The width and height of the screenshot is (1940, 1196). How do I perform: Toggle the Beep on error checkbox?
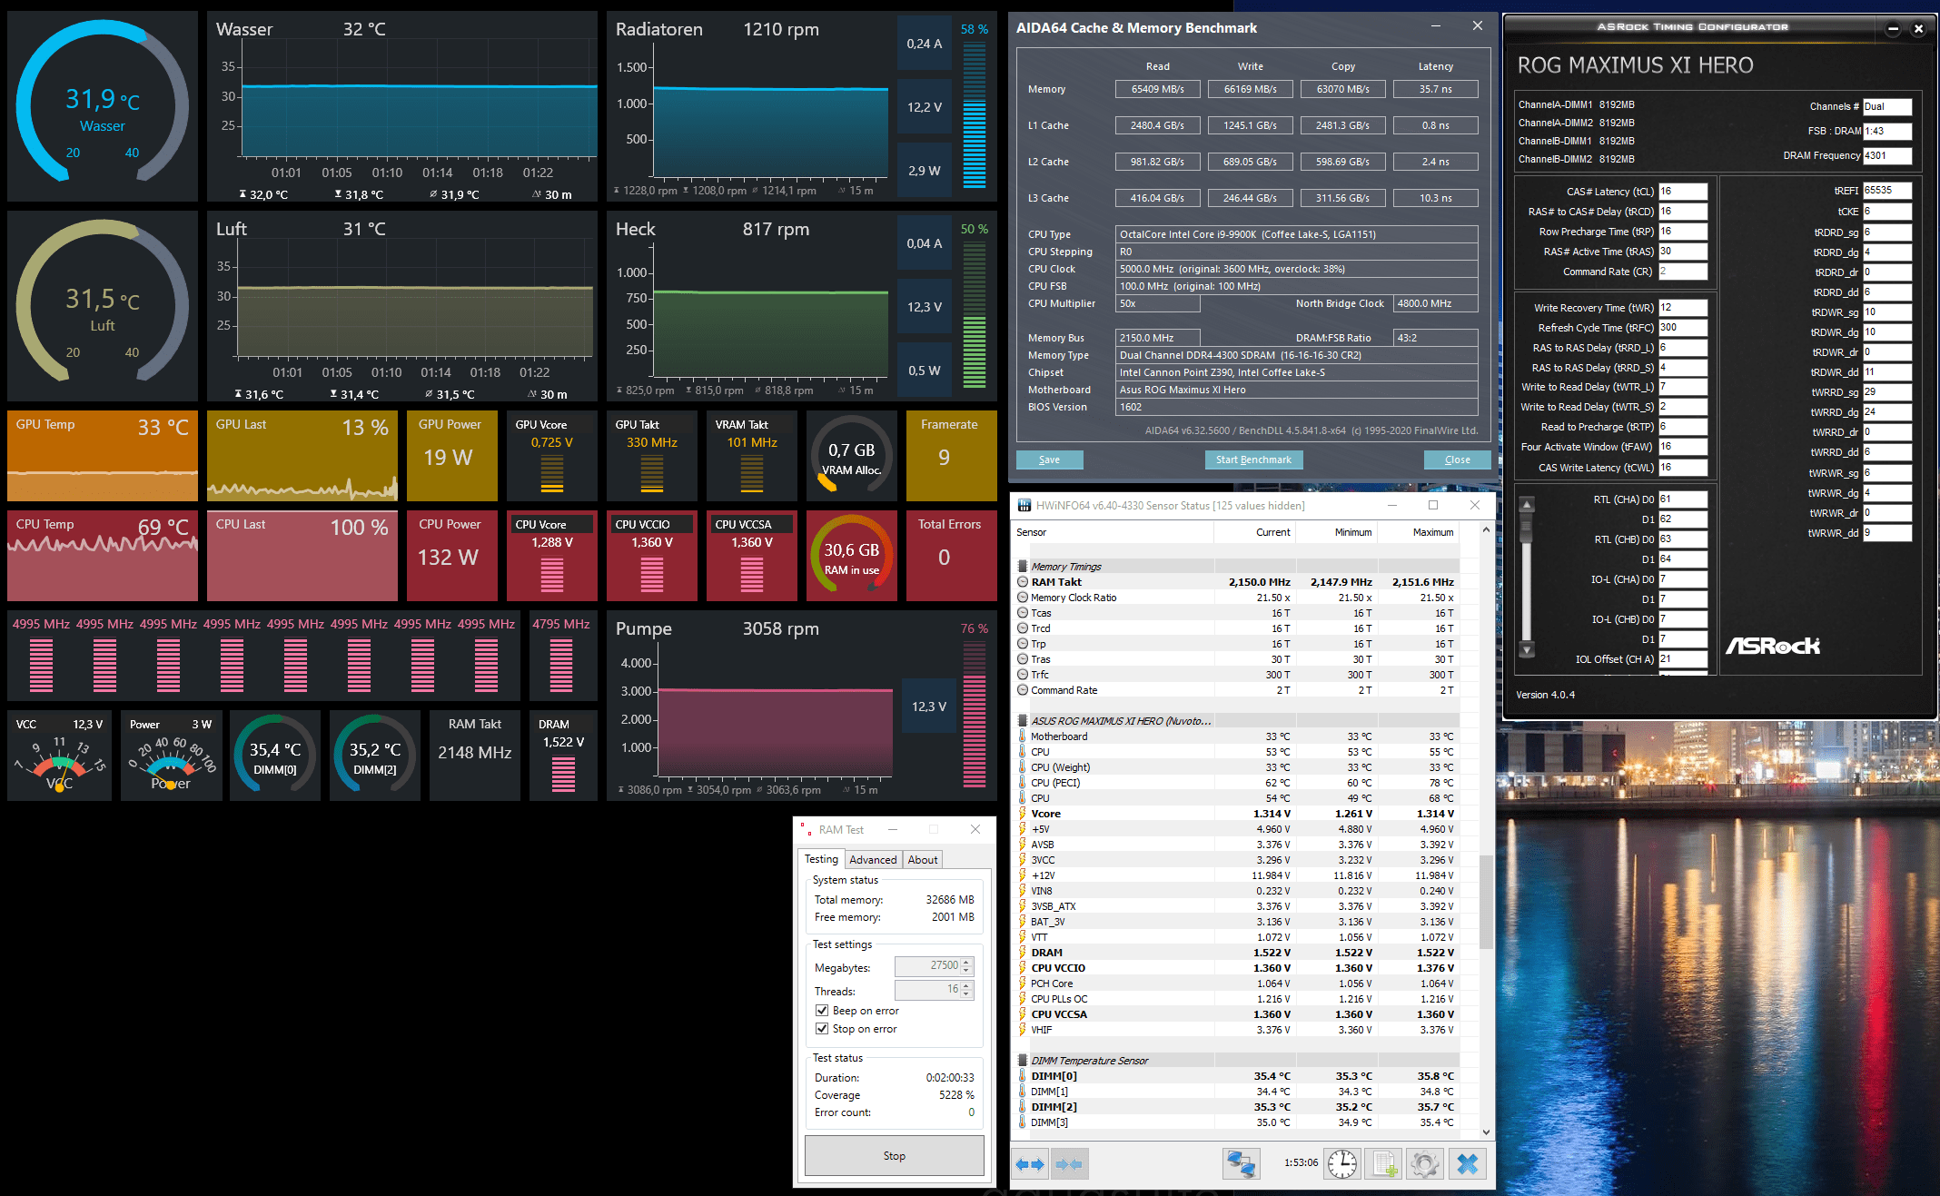[822, 1011]
